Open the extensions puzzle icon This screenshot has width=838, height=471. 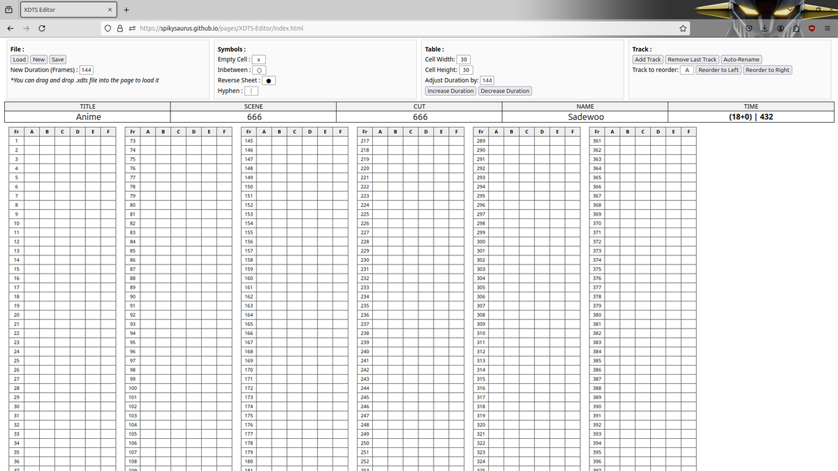796,29
